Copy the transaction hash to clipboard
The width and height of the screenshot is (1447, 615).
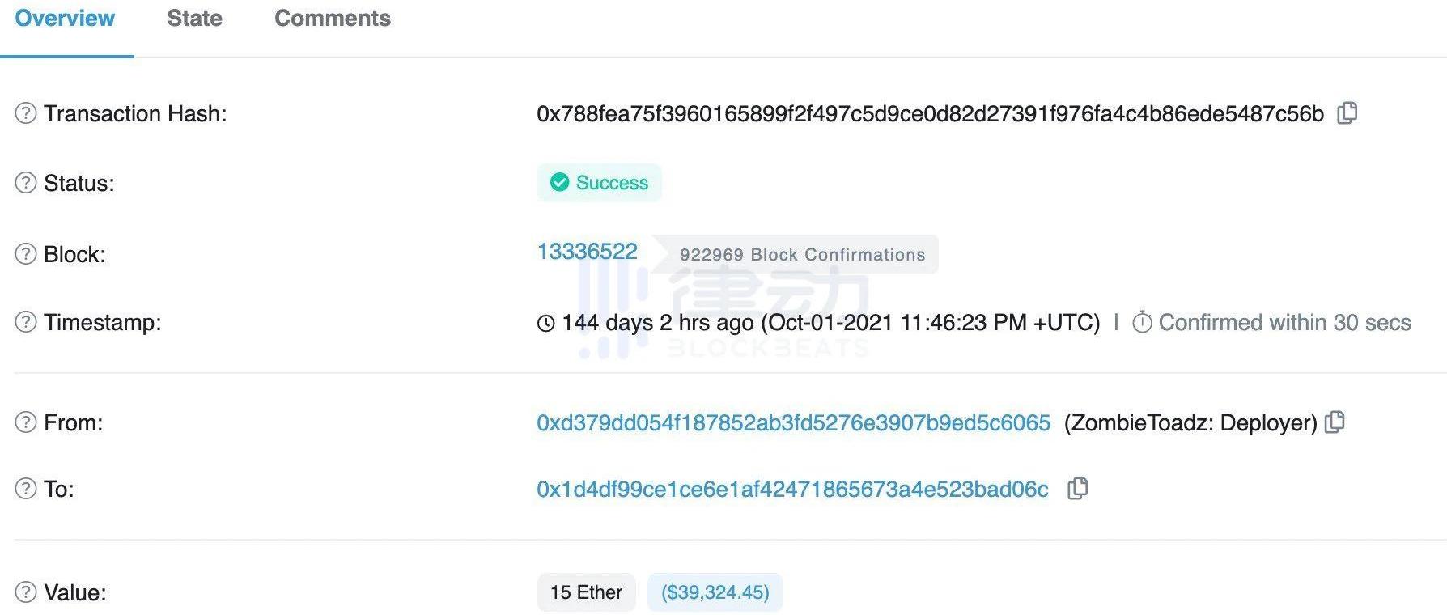(1347, 113)
